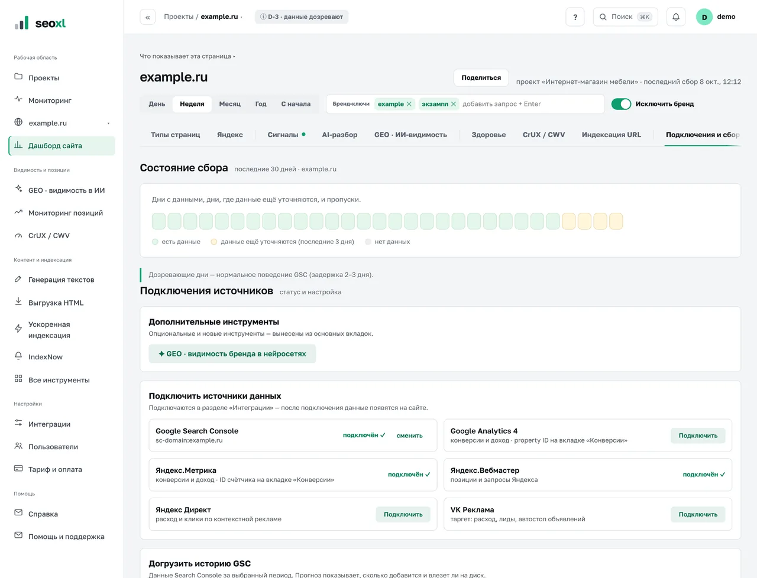757x578 pixels.
Task: Open Тариф и оплата card icon
Action: pos(18,469)
